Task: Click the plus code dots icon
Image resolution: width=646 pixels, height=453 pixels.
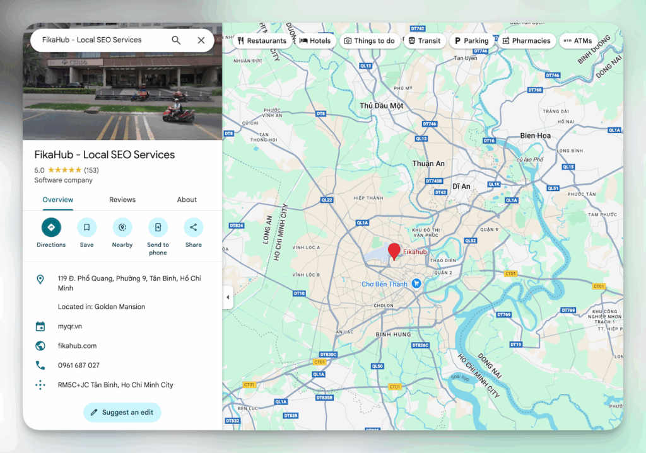Action: tap(40, 385)
